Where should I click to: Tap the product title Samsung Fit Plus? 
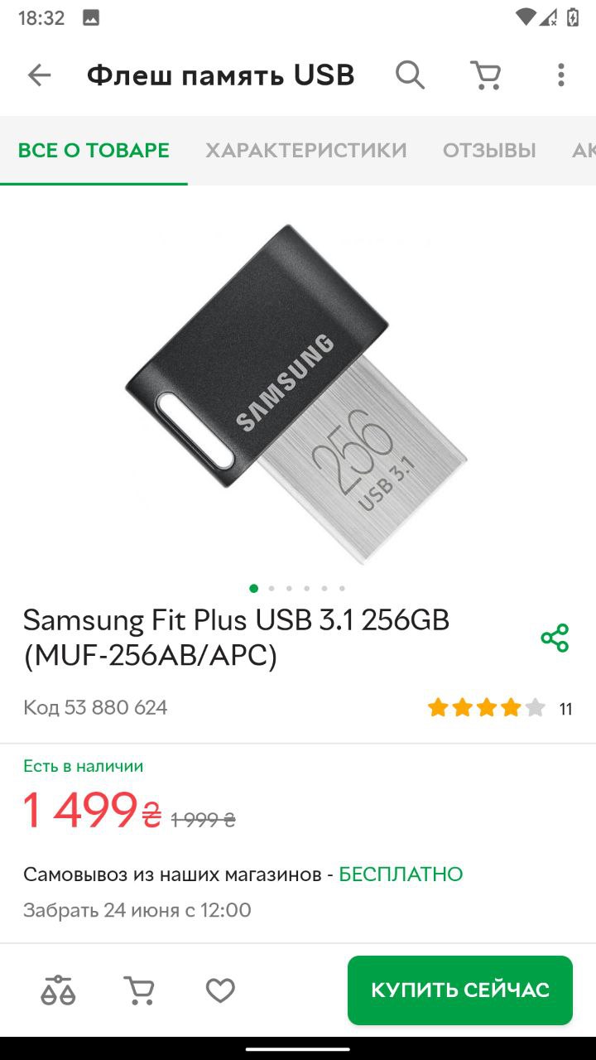click(236, 637)
